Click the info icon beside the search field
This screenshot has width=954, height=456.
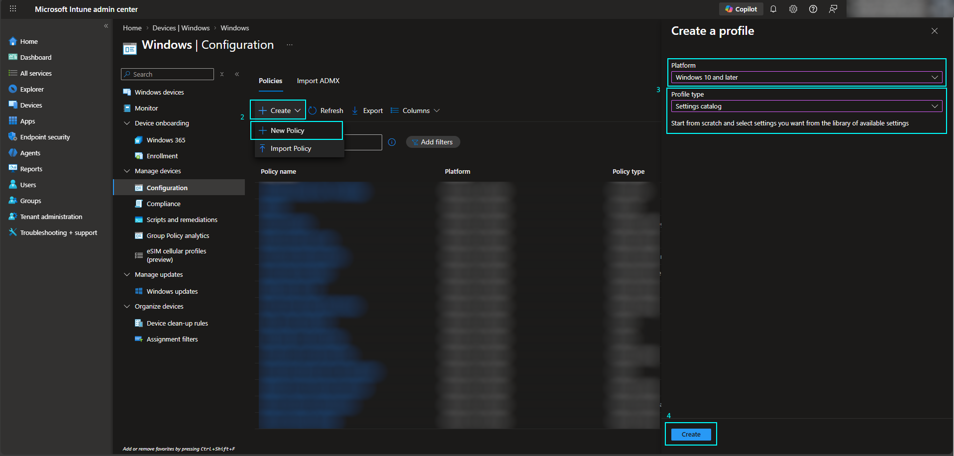pos(392,142)
